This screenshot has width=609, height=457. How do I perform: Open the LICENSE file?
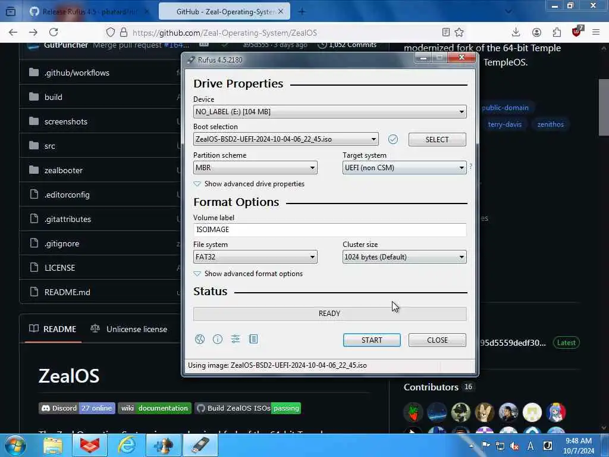[59, 268]
